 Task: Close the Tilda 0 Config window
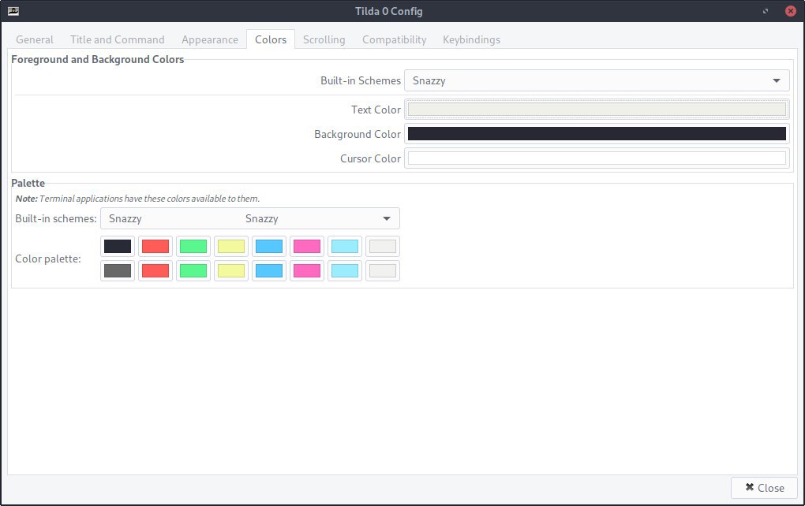point(791,11)
